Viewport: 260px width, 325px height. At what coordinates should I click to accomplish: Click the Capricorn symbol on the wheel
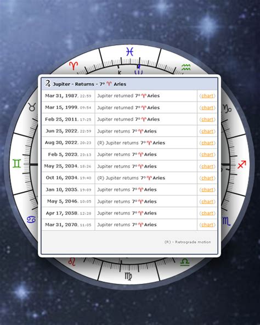coord(227,108)
